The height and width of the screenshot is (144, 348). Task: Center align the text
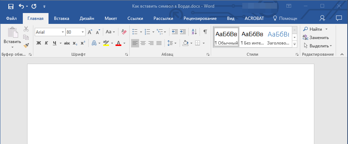pos(143,43)
